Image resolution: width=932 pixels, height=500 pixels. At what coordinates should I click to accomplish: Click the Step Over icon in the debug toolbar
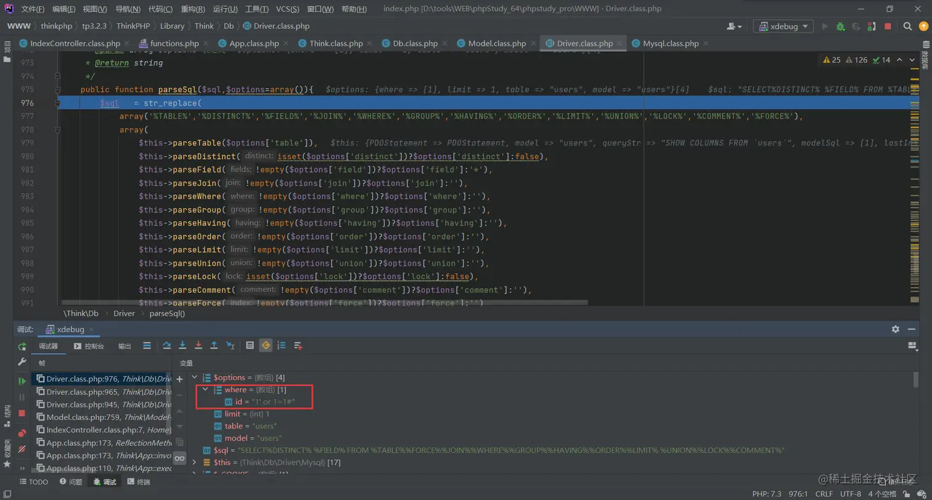click(x=166, y=346)
